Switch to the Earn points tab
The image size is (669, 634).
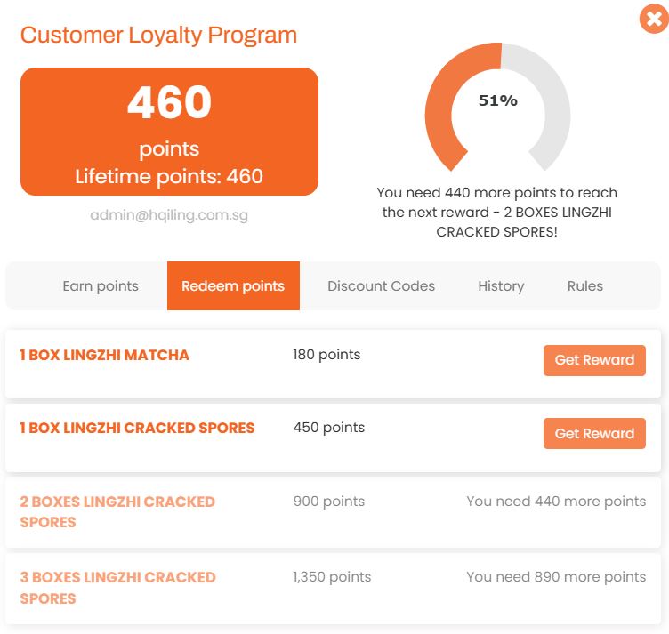pyautogui.click(x=101, y=286)
